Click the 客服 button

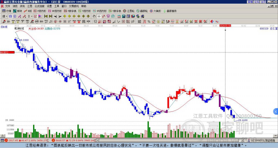[250, 2]
